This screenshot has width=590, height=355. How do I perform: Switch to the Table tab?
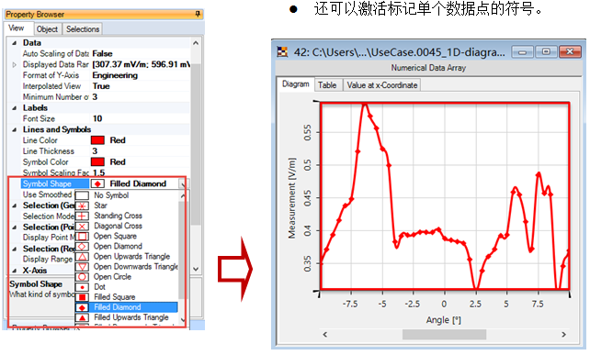[x=327, y=85]
